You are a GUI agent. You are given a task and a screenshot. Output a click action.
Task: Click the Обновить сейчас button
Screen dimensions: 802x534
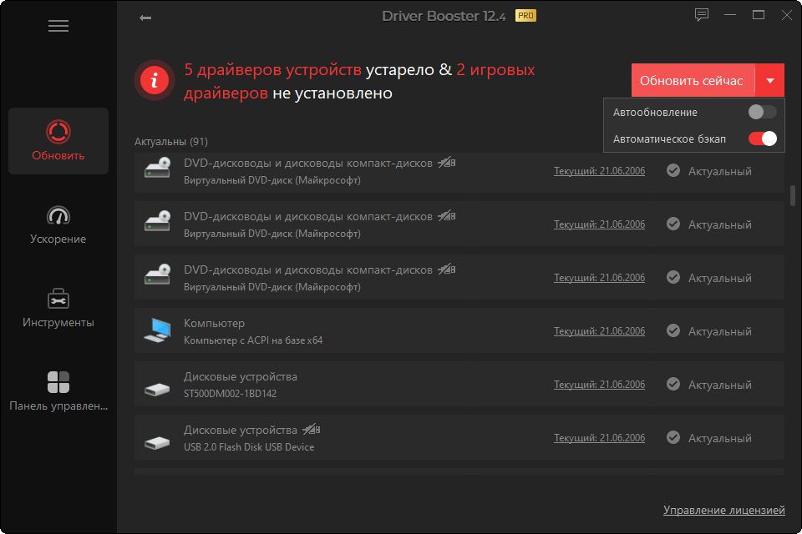693,80
